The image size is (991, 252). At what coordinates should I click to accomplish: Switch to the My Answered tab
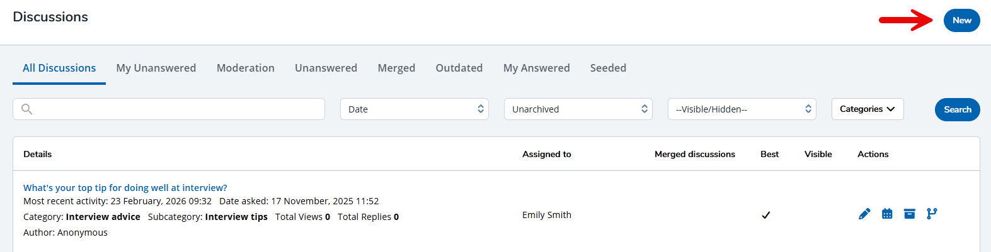tap(536, 68)
